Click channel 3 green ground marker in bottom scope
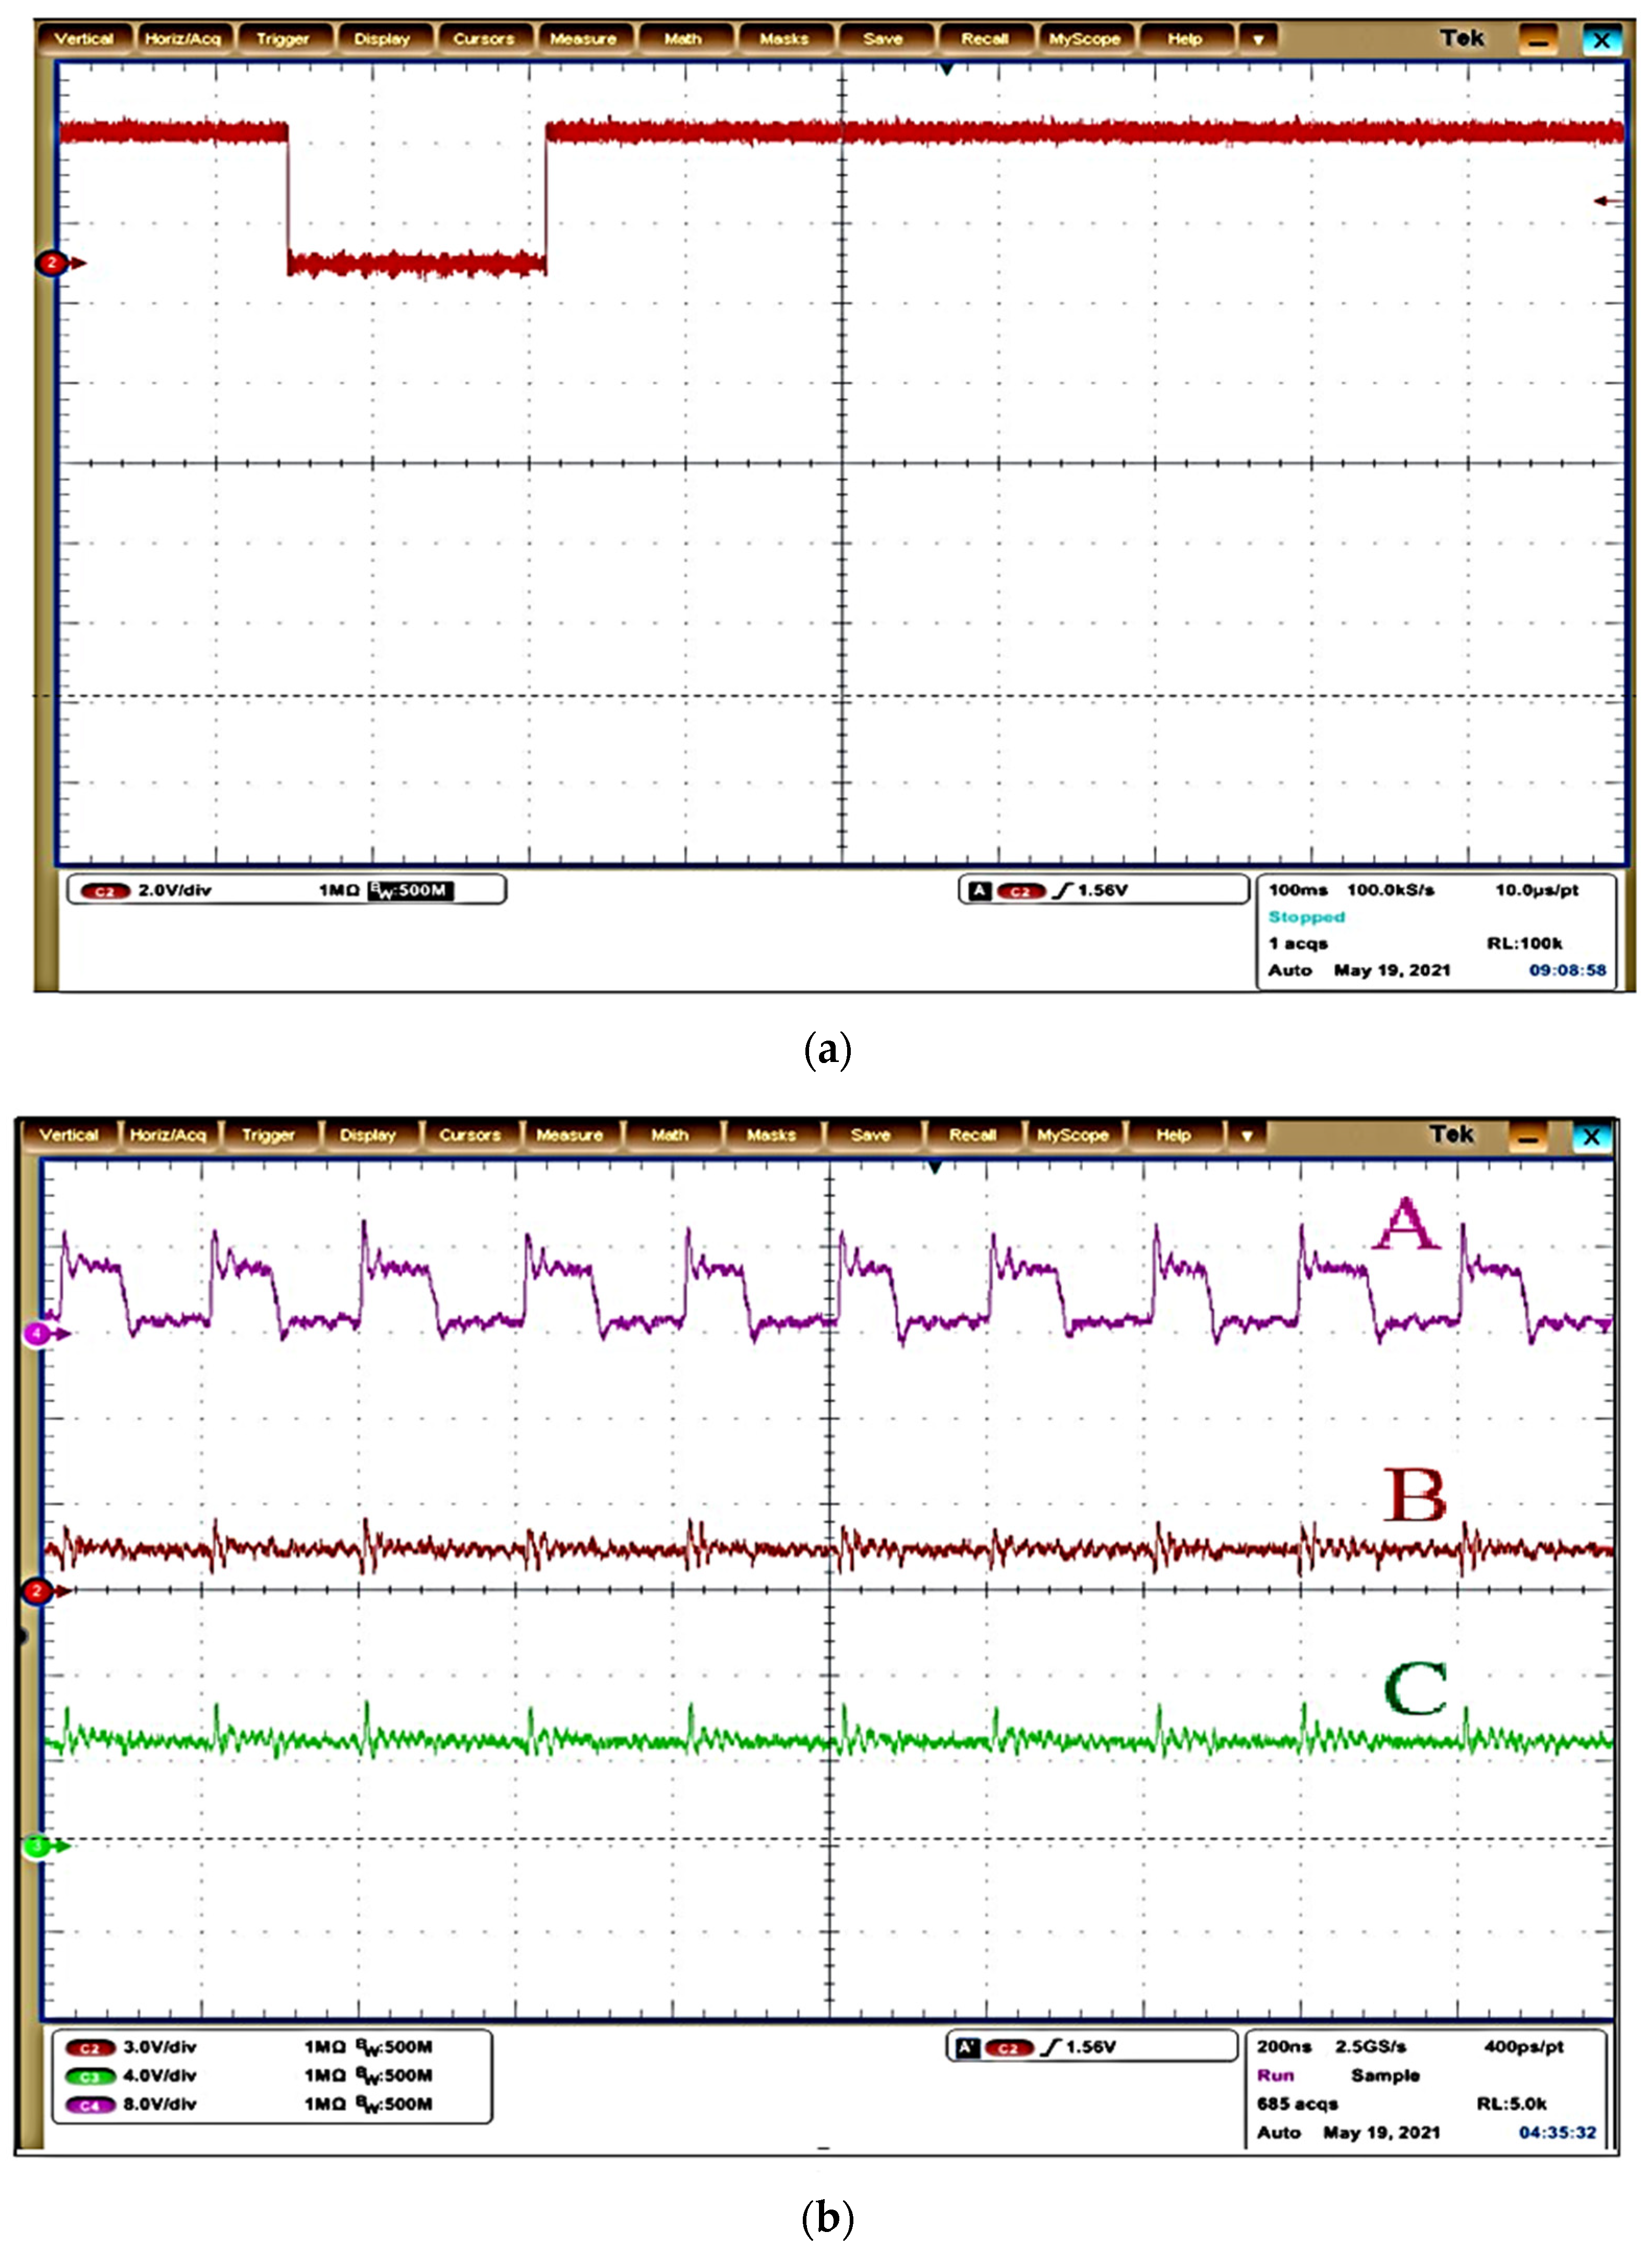 click(x=38, y=1847)
